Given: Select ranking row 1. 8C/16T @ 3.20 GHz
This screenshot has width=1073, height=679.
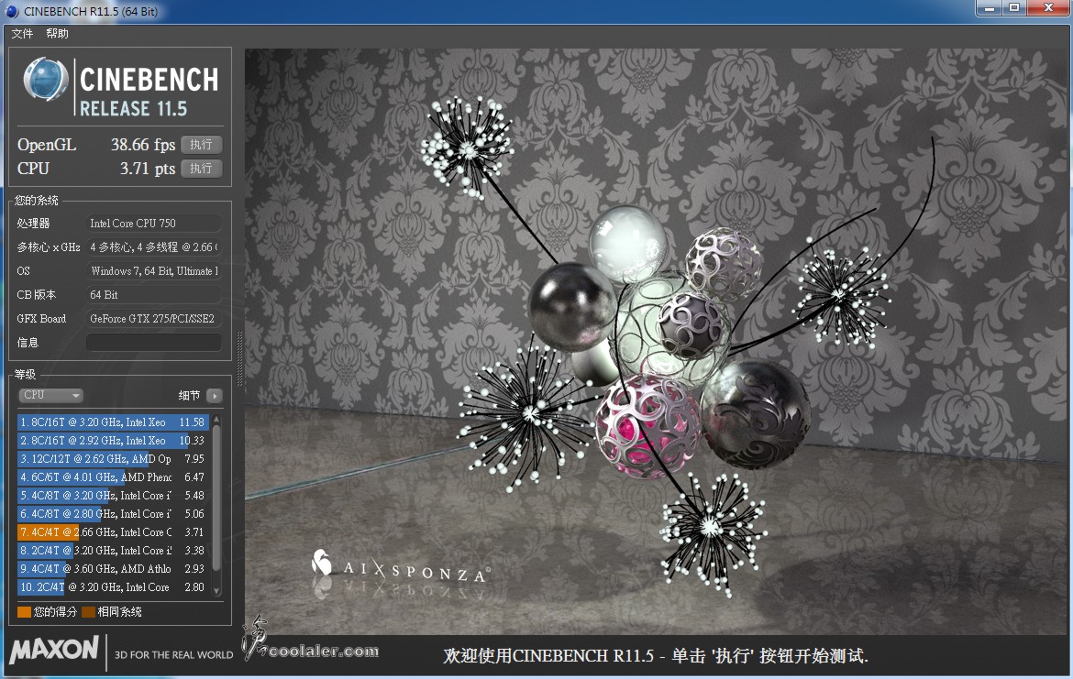Looking at the screenshot, I should click(x=113, y=422).
